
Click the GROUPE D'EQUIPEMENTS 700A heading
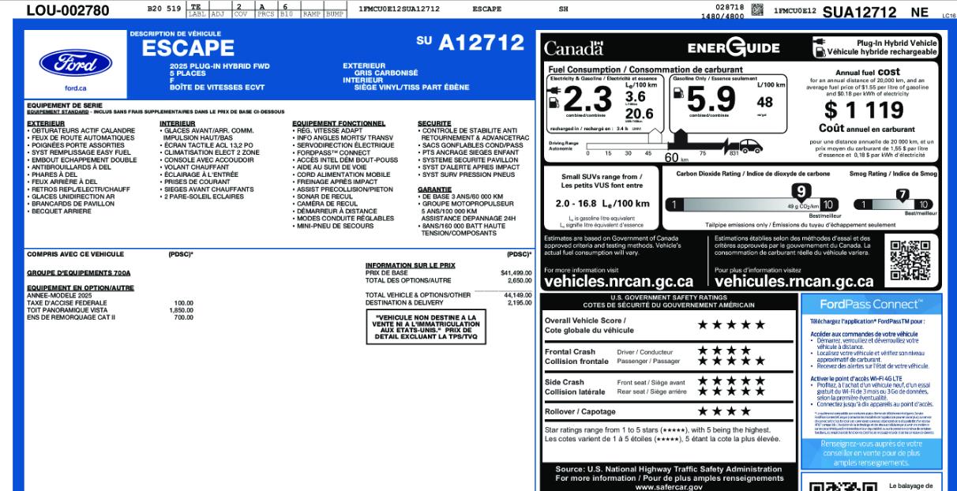click(x=78, y=272)
